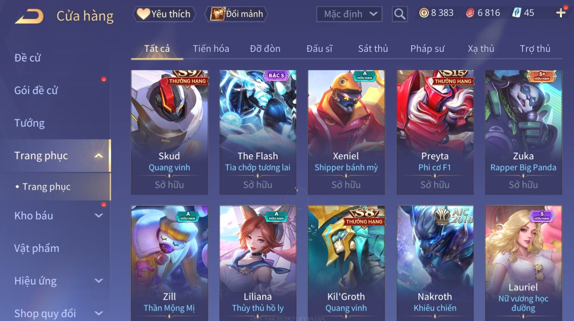Select the Trang phục sub-item

[46, 187]
